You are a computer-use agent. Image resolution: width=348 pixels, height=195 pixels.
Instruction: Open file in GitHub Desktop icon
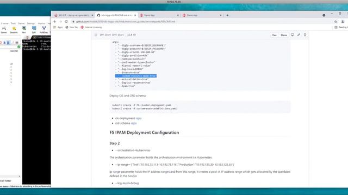[x=293, y=35]
